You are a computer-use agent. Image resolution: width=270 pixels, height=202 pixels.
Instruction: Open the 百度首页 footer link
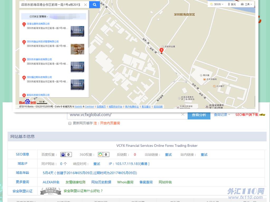(x=101, y=107)
